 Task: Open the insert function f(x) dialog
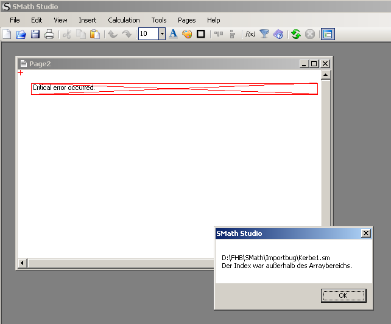pyautogui.click(x=250, y=34)
